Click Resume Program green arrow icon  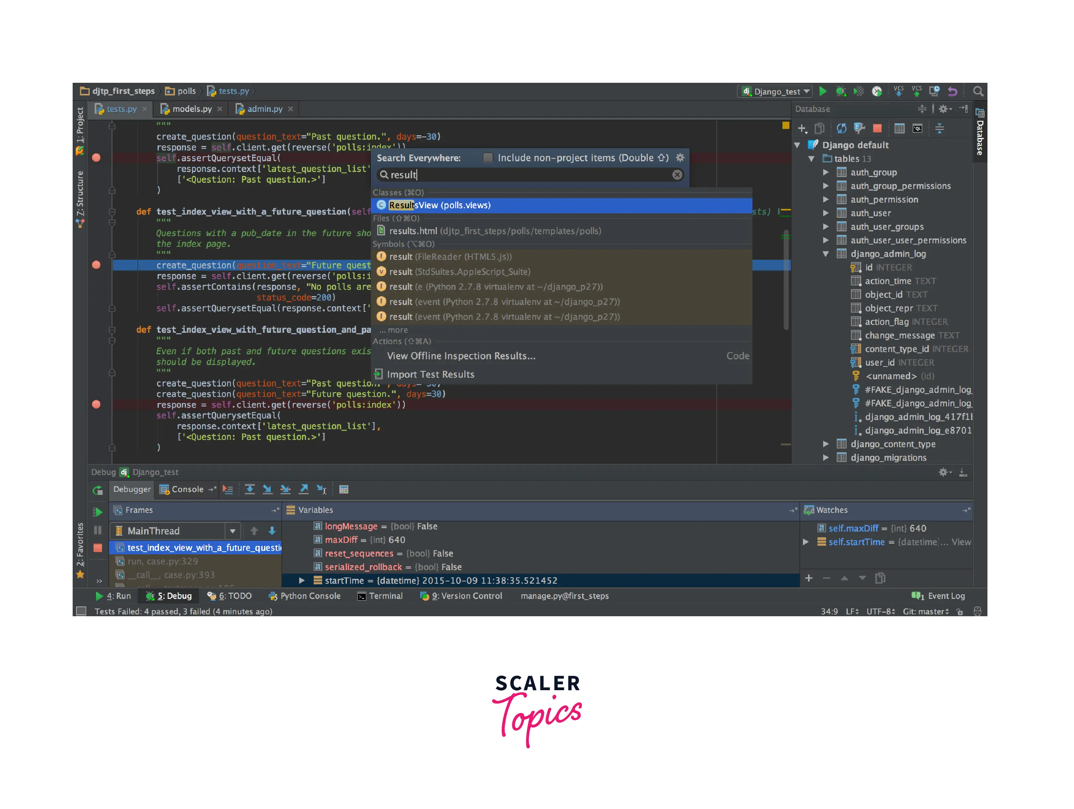pyautogui.click(x=98, y=512)
